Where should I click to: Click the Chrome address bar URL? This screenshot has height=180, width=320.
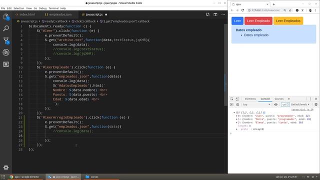click(x=265, y=10)
